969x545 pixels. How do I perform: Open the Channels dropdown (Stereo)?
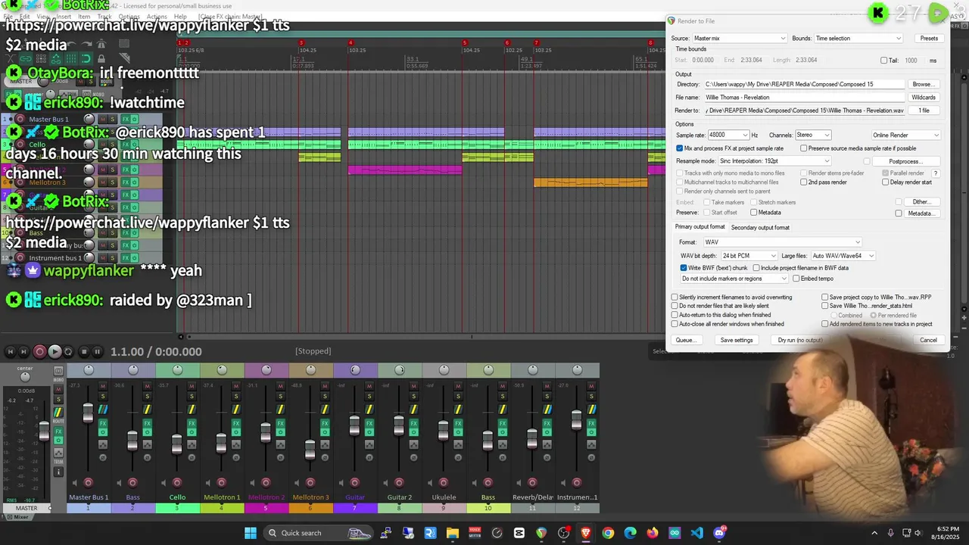coord(812,135)
